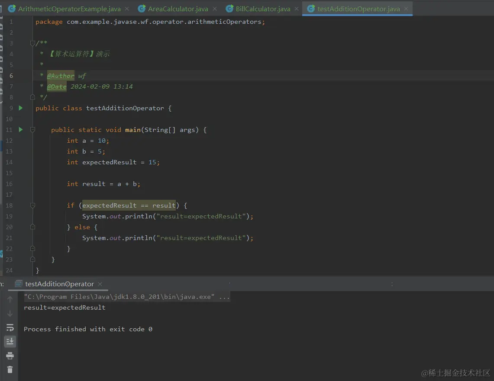Click the 'main' method name on line 11

(132, 130)
